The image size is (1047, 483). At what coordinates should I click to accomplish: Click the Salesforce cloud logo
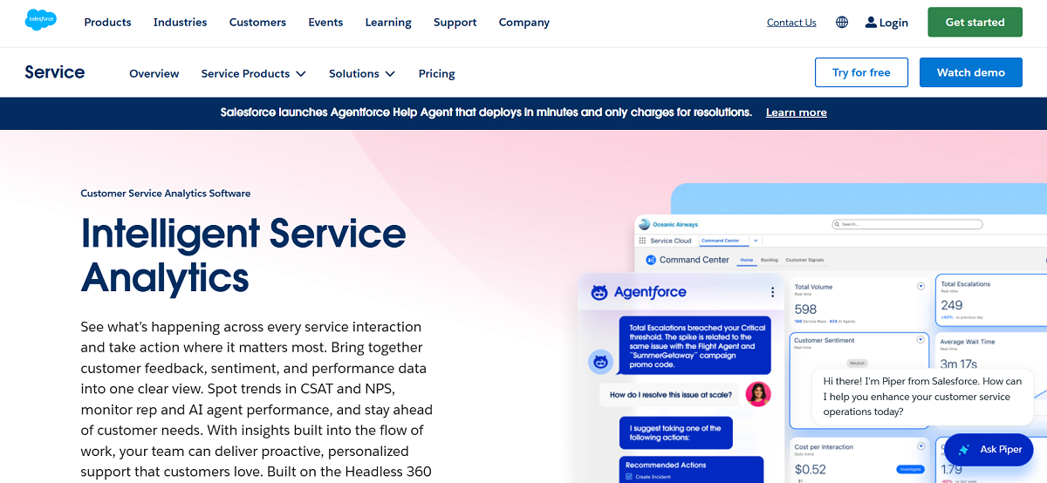(41, 20)
